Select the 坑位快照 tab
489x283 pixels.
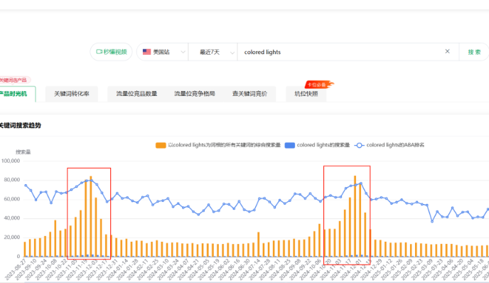click(x=306, y=94)
